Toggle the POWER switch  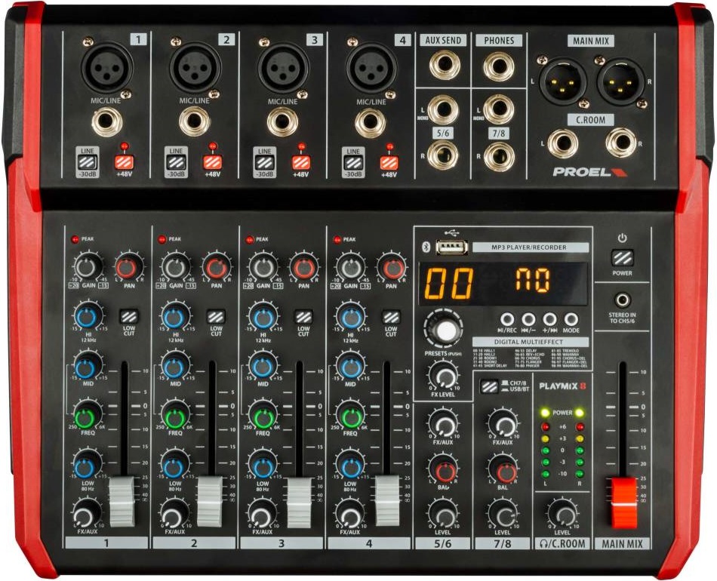pyautogui.click(x=622, y=257)
